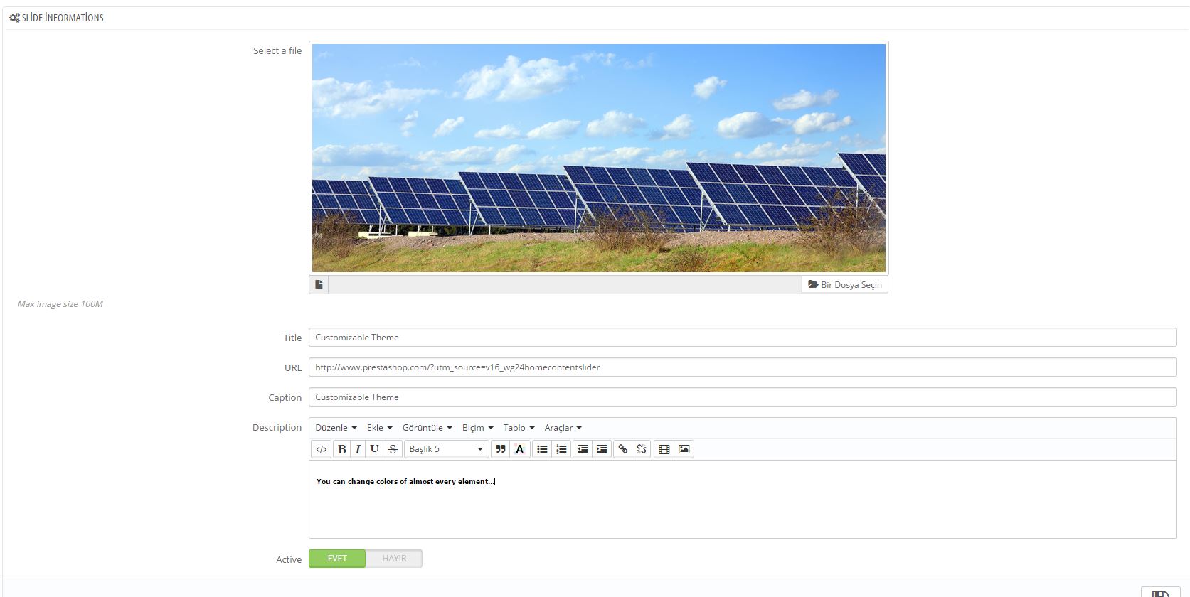Image resolution: width=1190 pixels, height=597 pixels.
Task: Insert a video into the description
Action: [664, 449]
